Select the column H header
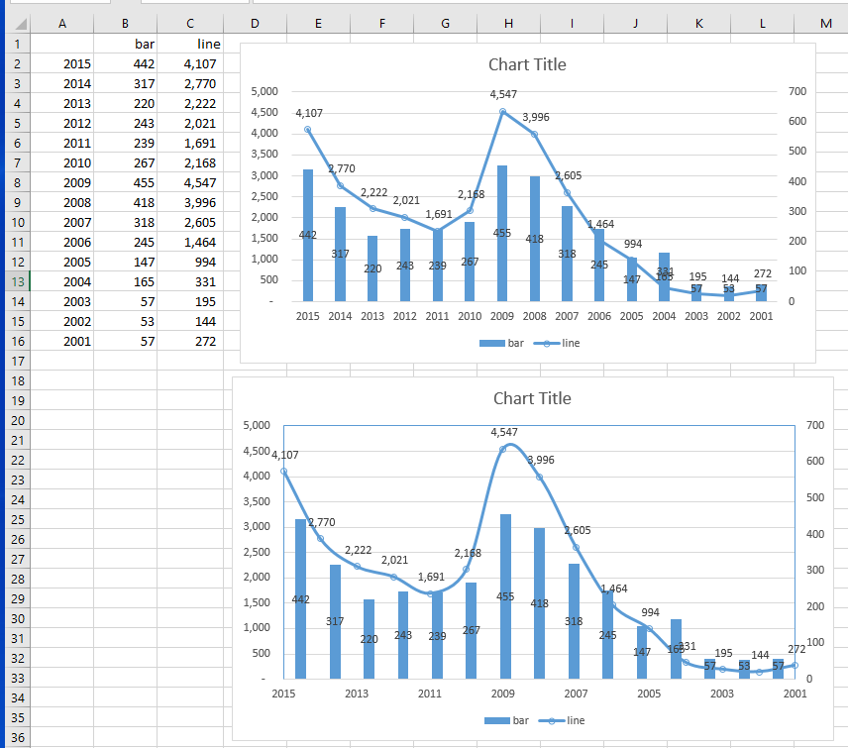Image resolution: width=848 pixels, height=748 pixels. (508, 24)
